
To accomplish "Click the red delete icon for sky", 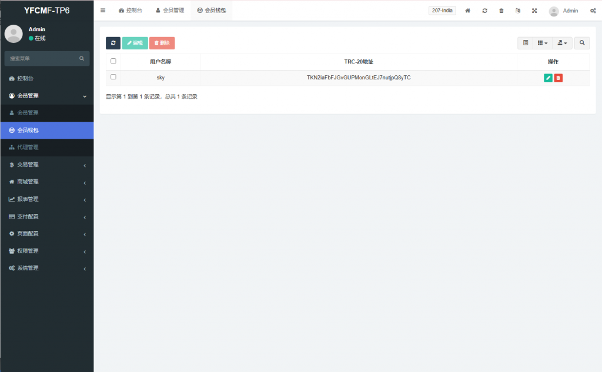I will coord(558,78).
